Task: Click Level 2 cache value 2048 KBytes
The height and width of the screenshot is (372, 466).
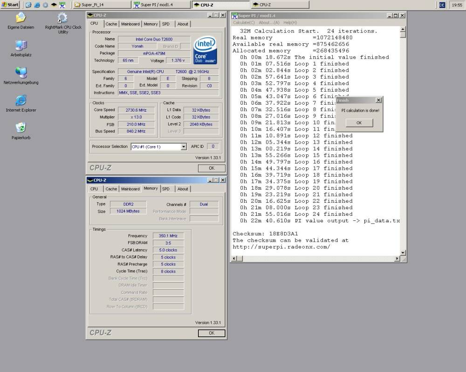Action: [201, 124]
